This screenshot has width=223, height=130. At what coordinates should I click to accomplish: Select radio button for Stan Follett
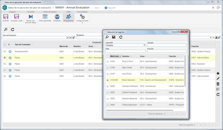[x=108, y=68]
